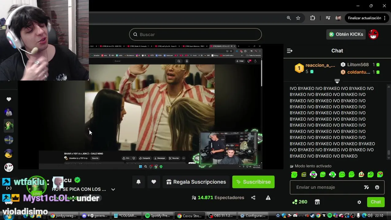Screen dimensions: 391x220
Task: Insert the angry olive square emote
Action: coord(304,174)
